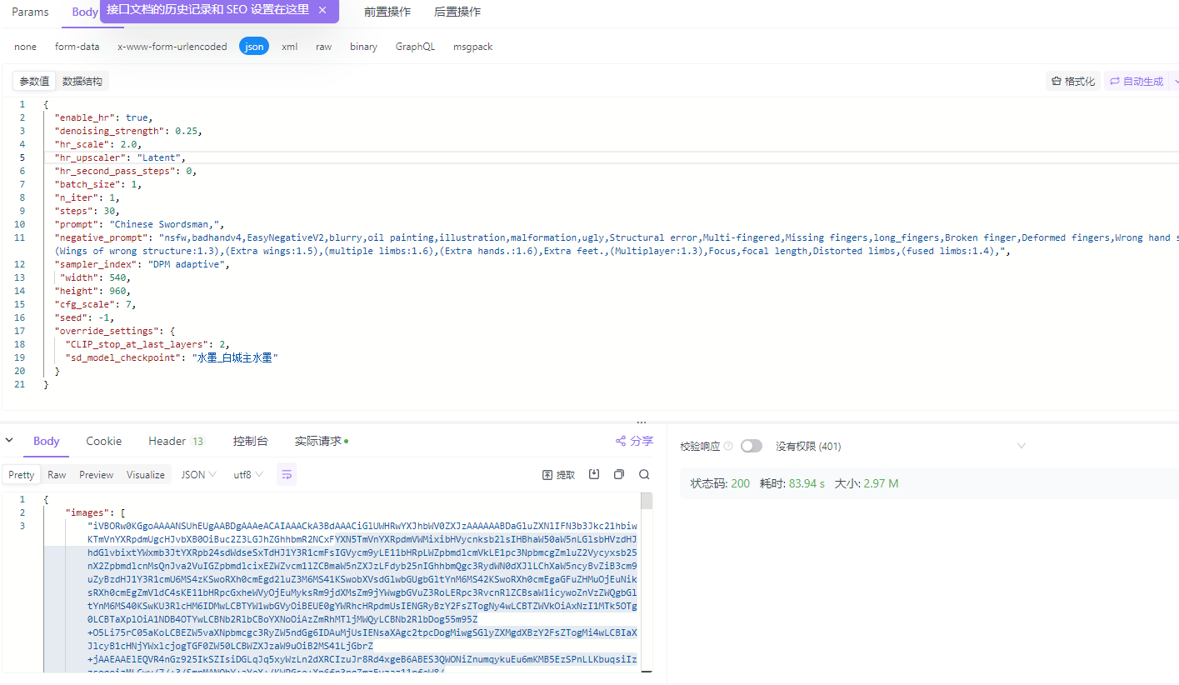
Task: Open the 控制台 console tab
Action: click(251, 441)
